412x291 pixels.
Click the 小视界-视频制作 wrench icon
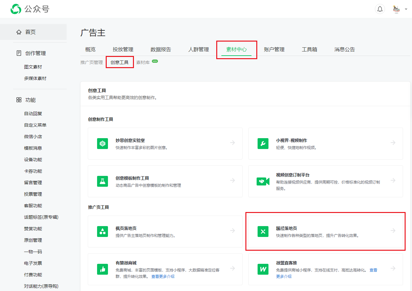(263, 144)
